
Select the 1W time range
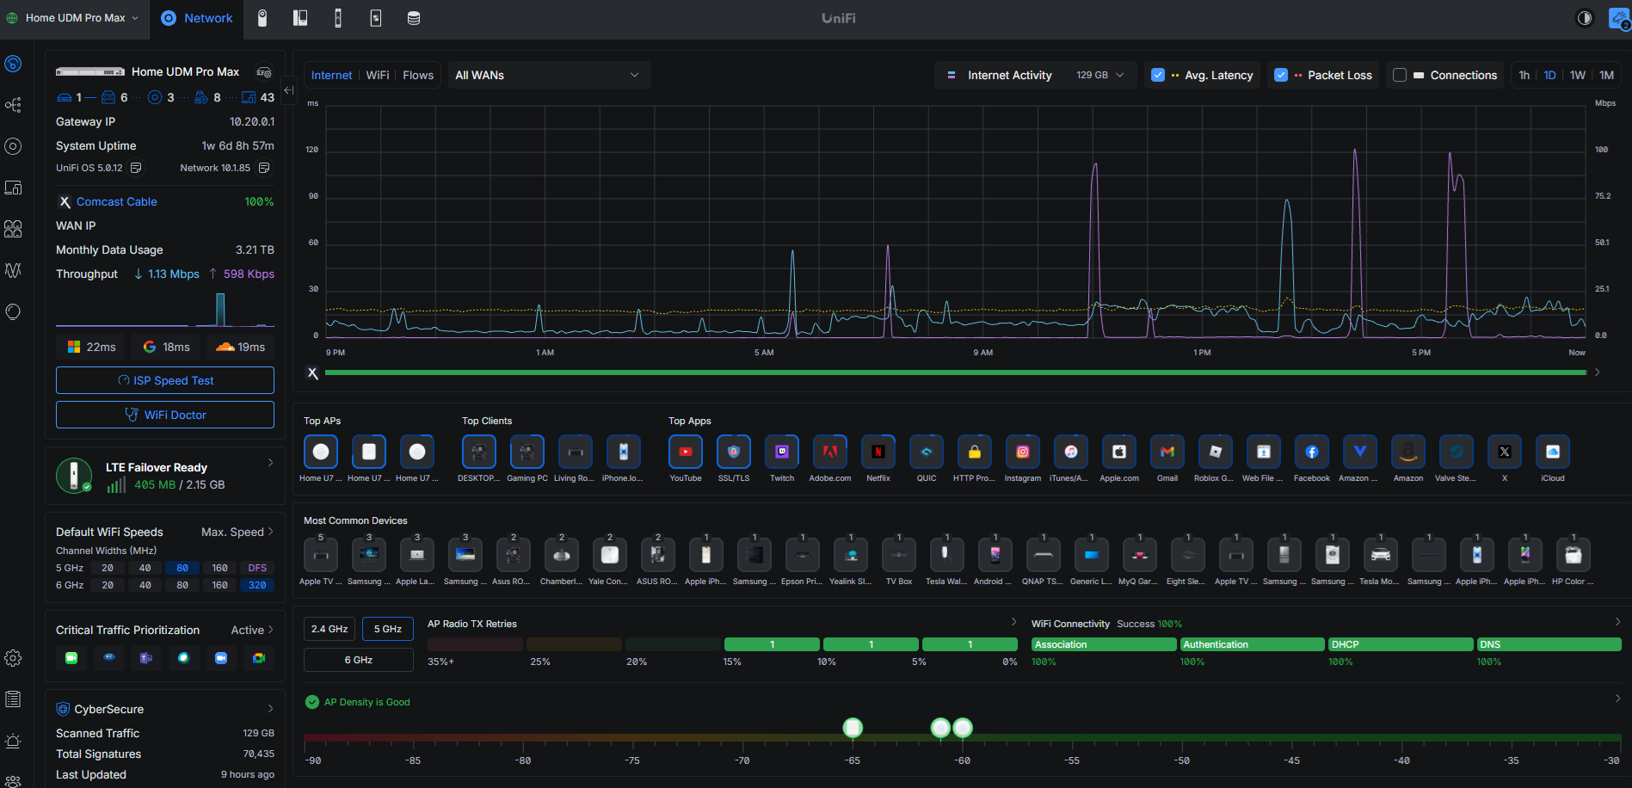coord(1577,76)
